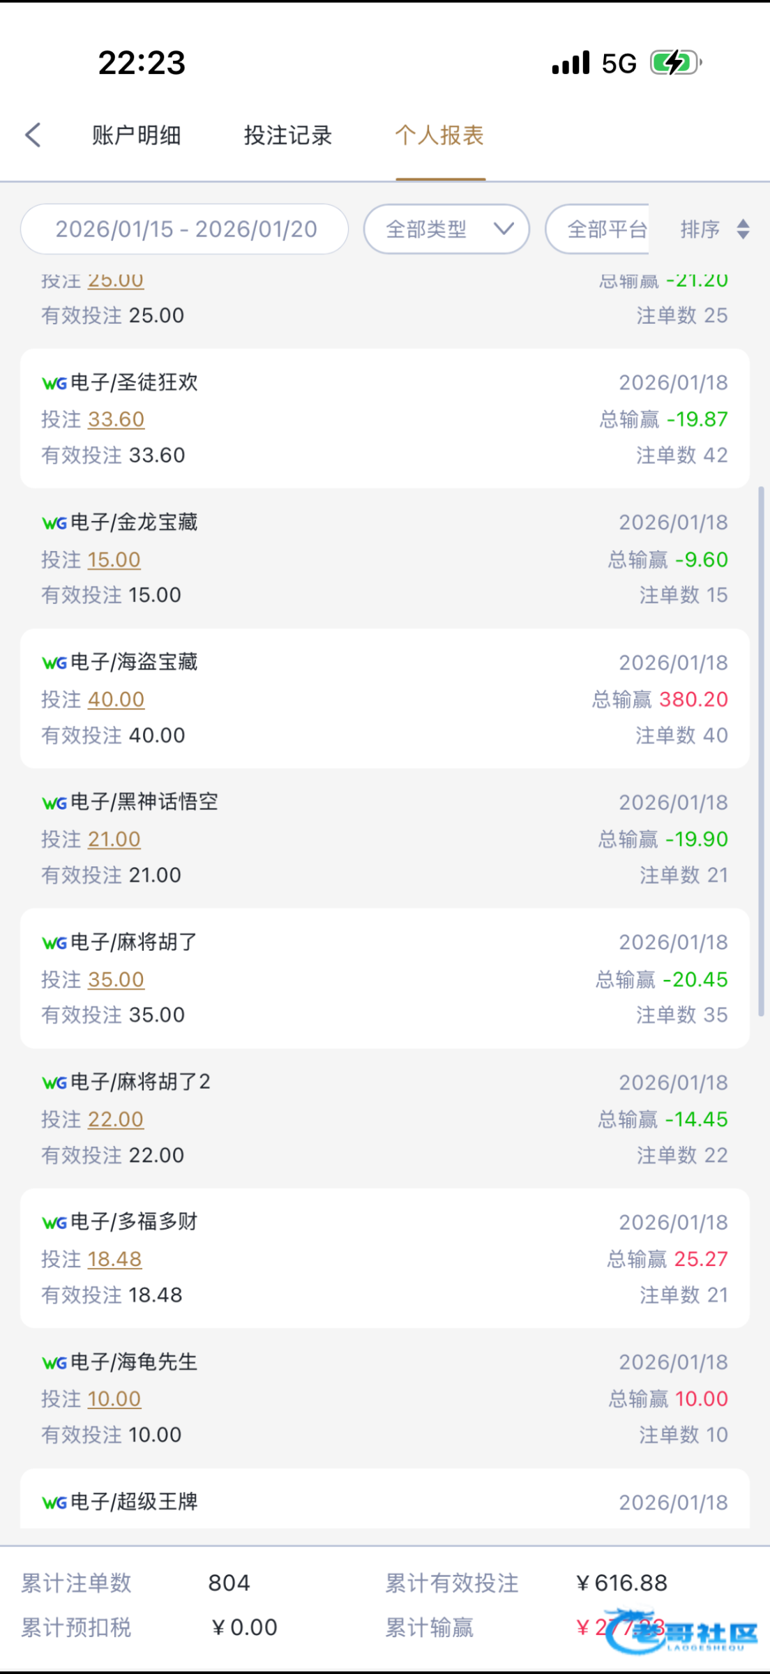Open the 40.00 bet amount link

click(116, 700)
